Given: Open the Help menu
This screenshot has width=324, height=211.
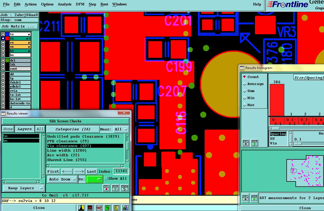Looking at the screenshot, I should [257, 4].
